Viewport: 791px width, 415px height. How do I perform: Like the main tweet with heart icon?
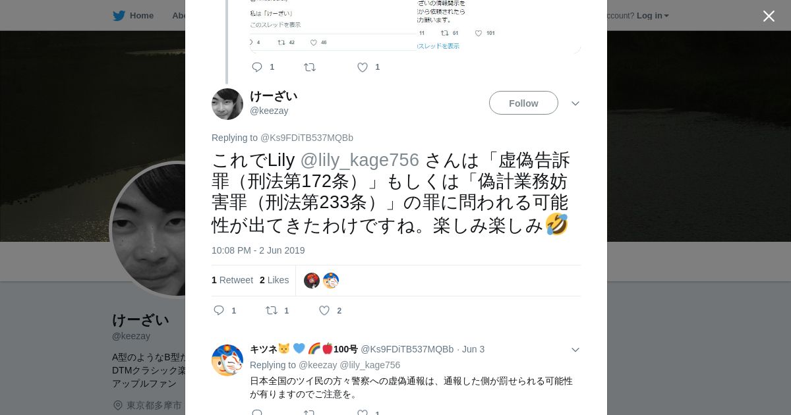(x=324, y=310)
